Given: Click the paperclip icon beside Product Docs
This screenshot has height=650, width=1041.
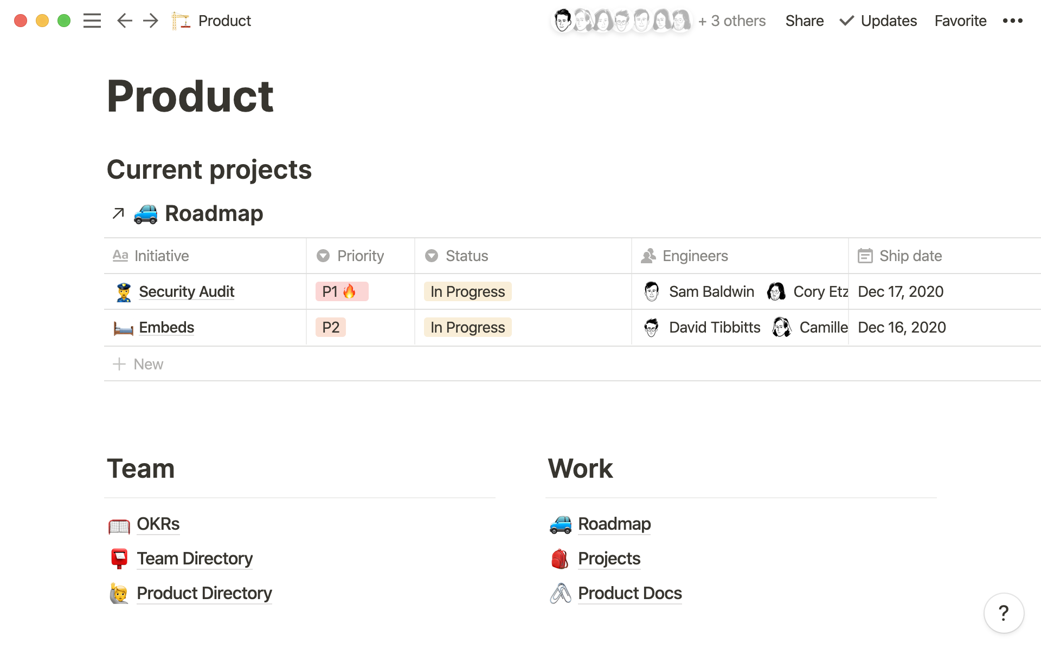Looking at the screenshot, I should 561,594.
